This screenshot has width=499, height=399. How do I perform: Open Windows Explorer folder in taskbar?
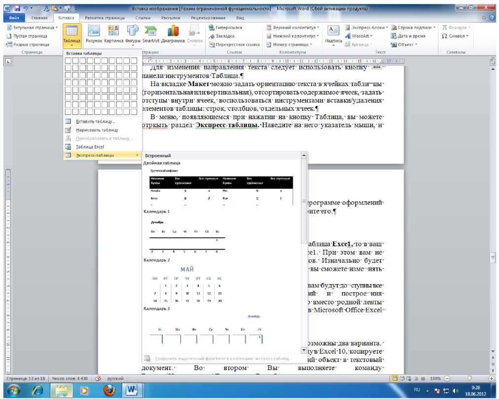(62, 390)
